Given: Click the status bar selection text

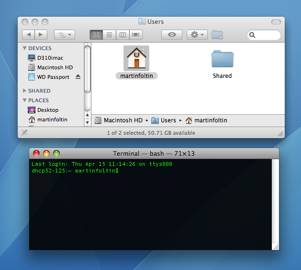Looking at the screenshot, I should [x=151, y=133].
